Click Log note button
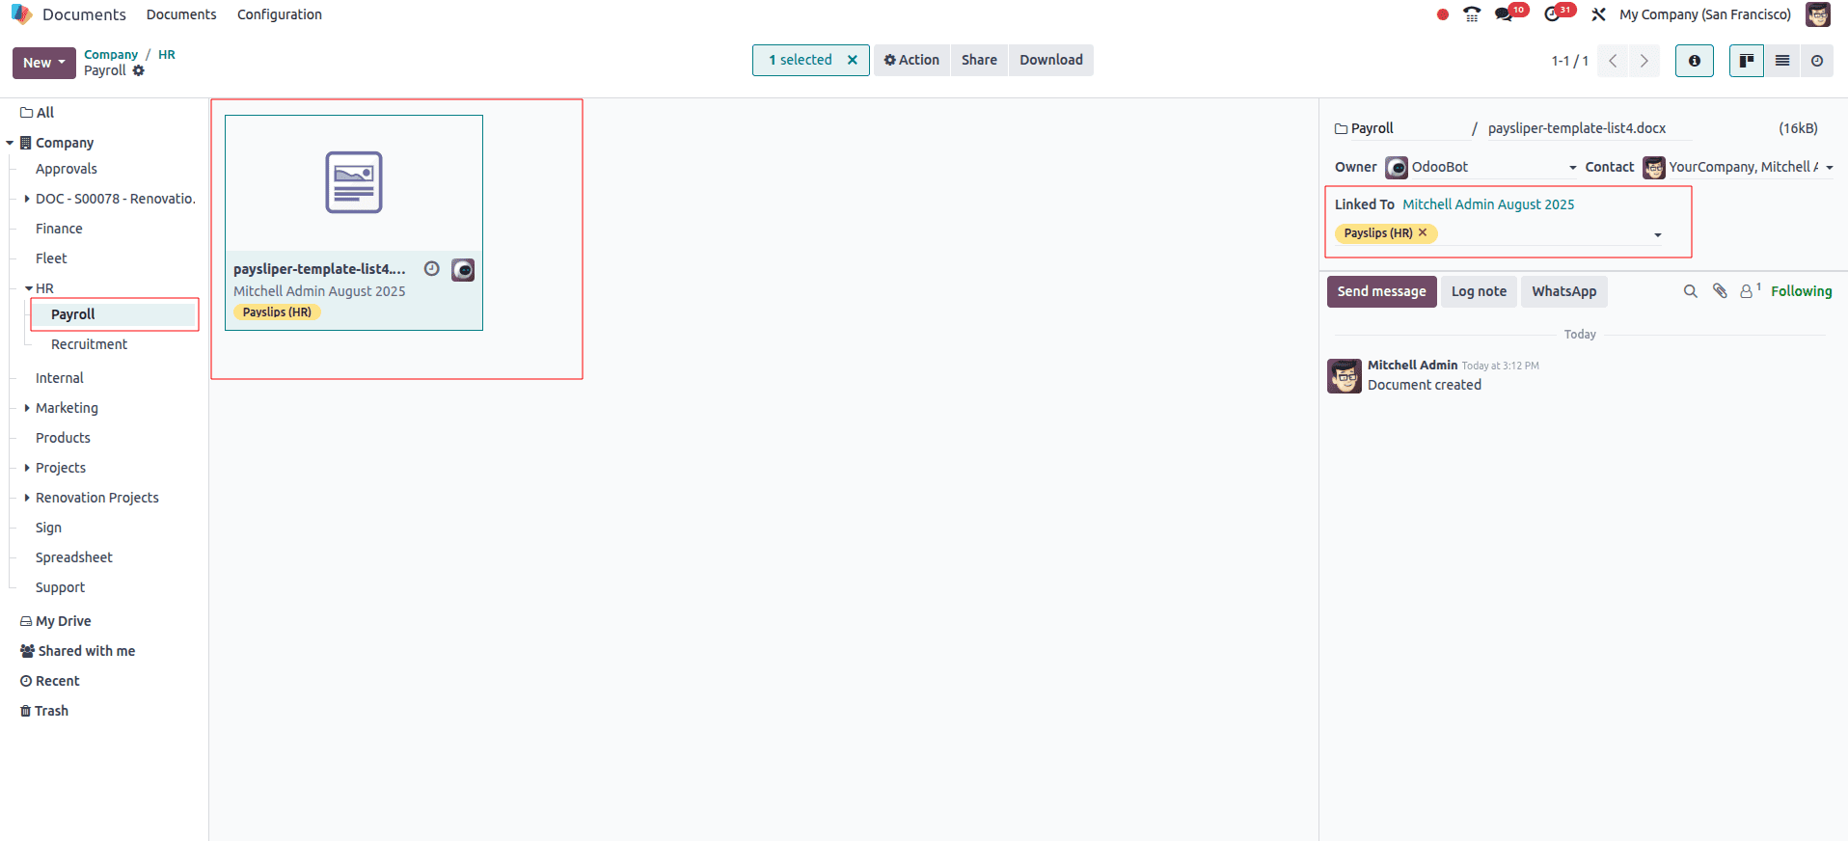Screen dimensions: 1848x841 [1479, 291]
